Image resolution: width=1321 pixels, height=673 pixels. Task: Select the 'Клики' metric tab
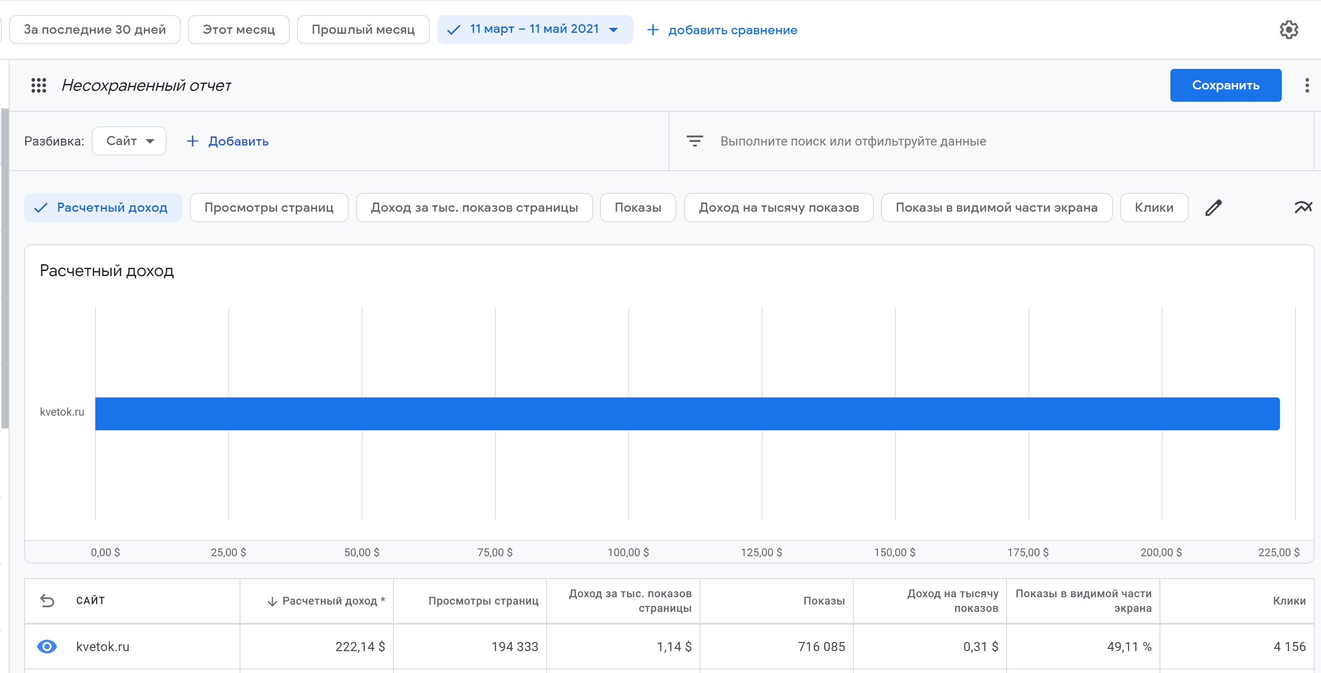pos(1154,208)
